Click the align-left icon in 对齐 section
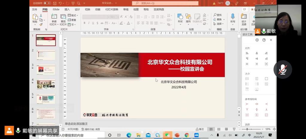 (247, 53)
